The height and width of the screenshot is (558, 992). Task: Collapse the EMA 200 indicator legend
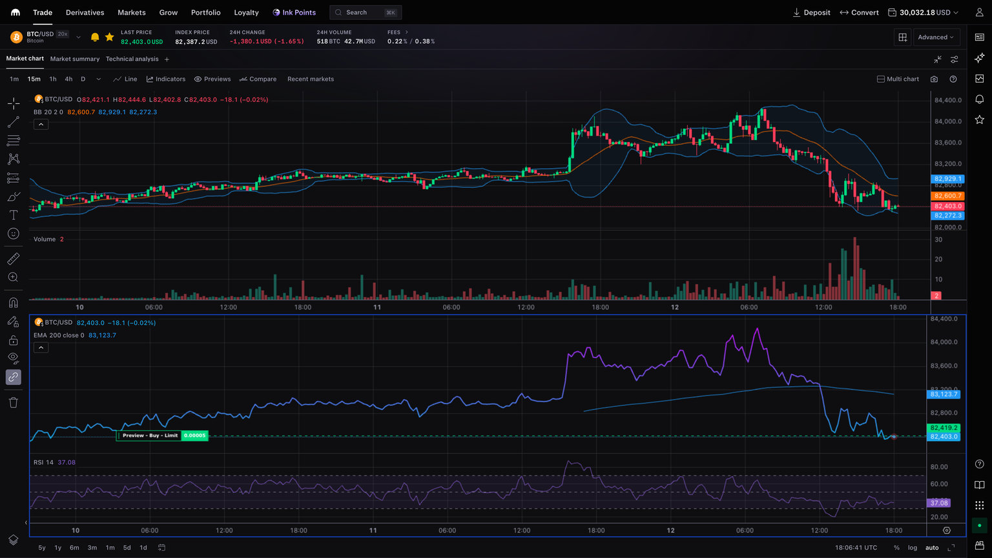click(41, 347)
